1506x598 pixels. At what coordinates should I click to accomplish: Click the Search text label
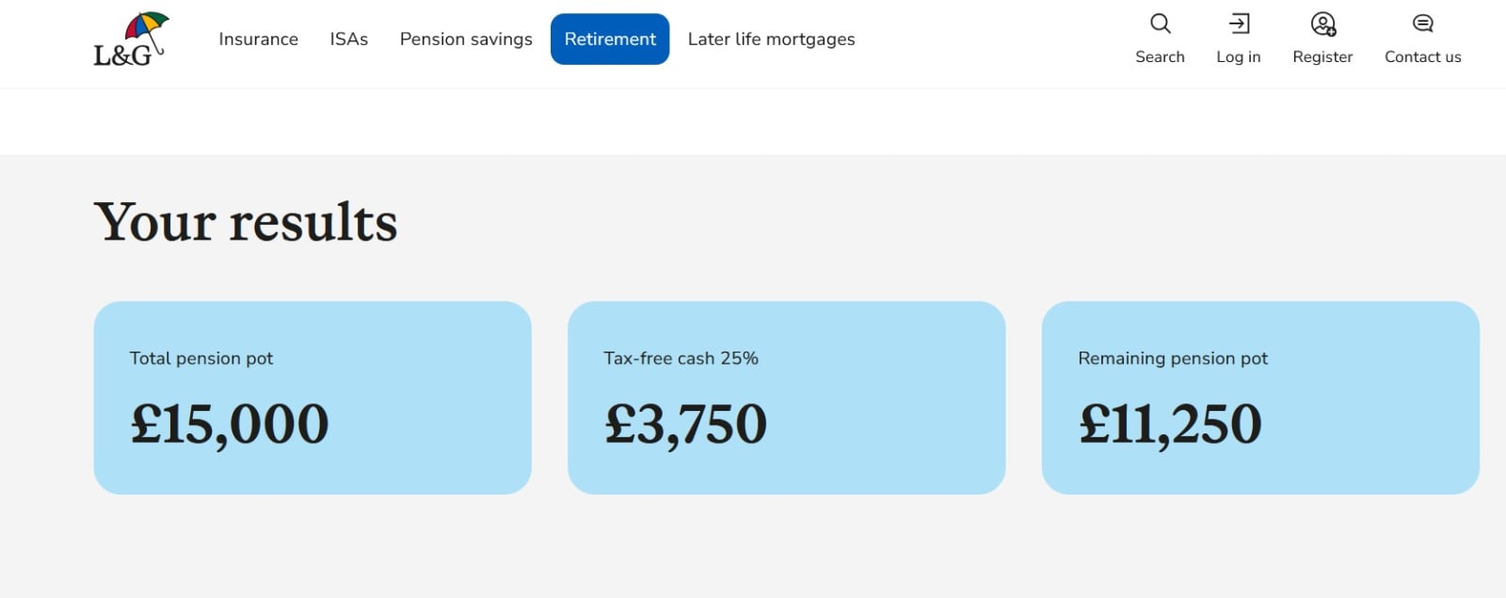pyautogui.click(x=1160, y=57)
